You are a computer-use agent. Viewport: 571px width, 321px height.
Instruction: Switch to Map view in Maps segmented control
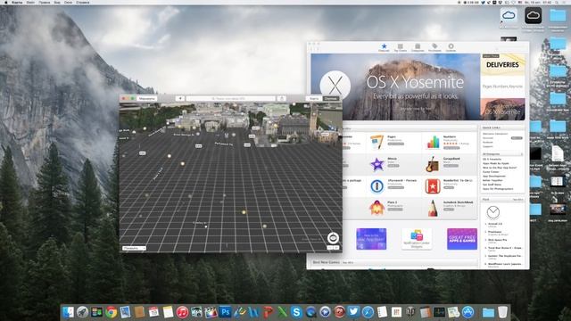(x=313, y=98)
